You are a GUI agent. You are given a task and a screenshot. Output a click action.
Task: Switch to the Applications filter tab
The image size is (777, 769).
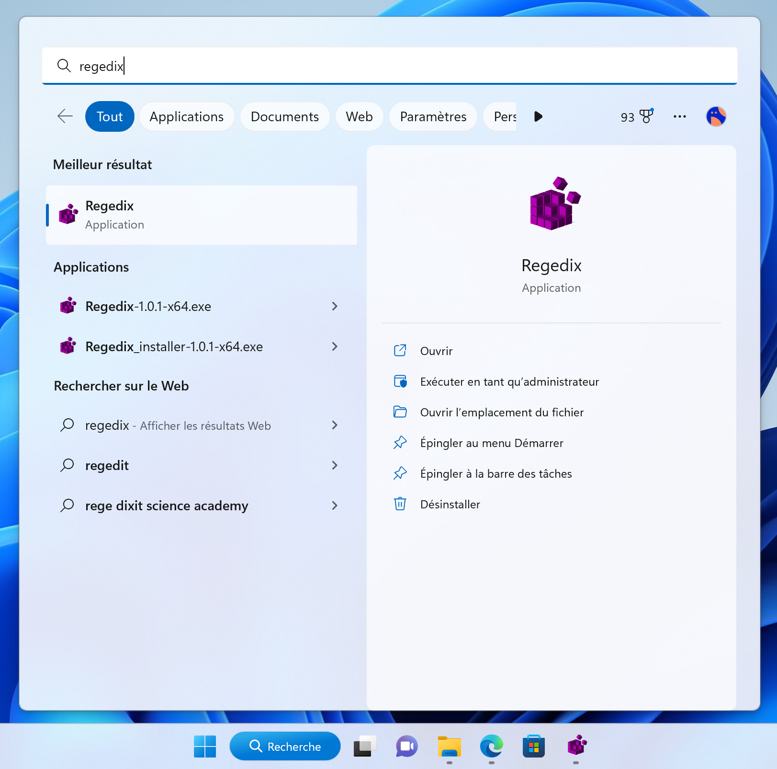pyautogui.click(x=187, y=116)
